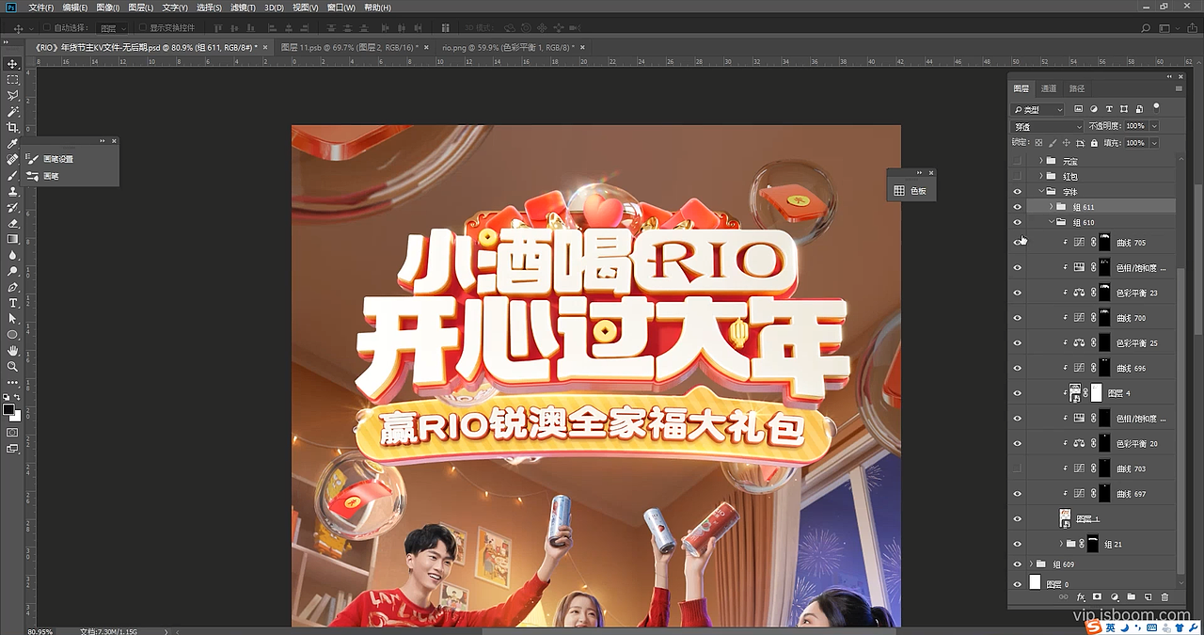The height and width of the screenshot is (635, 1204).
Task: Select the Brush tool in the toolbar
Action: click(13, 176)
